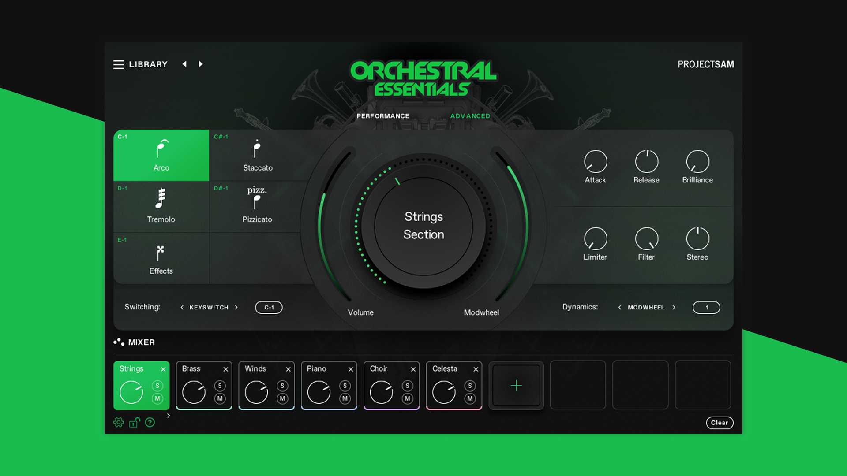Image resolution: width=847 pixels, height=476 pixels.
Task: Open the Performance tab
Action: pos(383,116)
